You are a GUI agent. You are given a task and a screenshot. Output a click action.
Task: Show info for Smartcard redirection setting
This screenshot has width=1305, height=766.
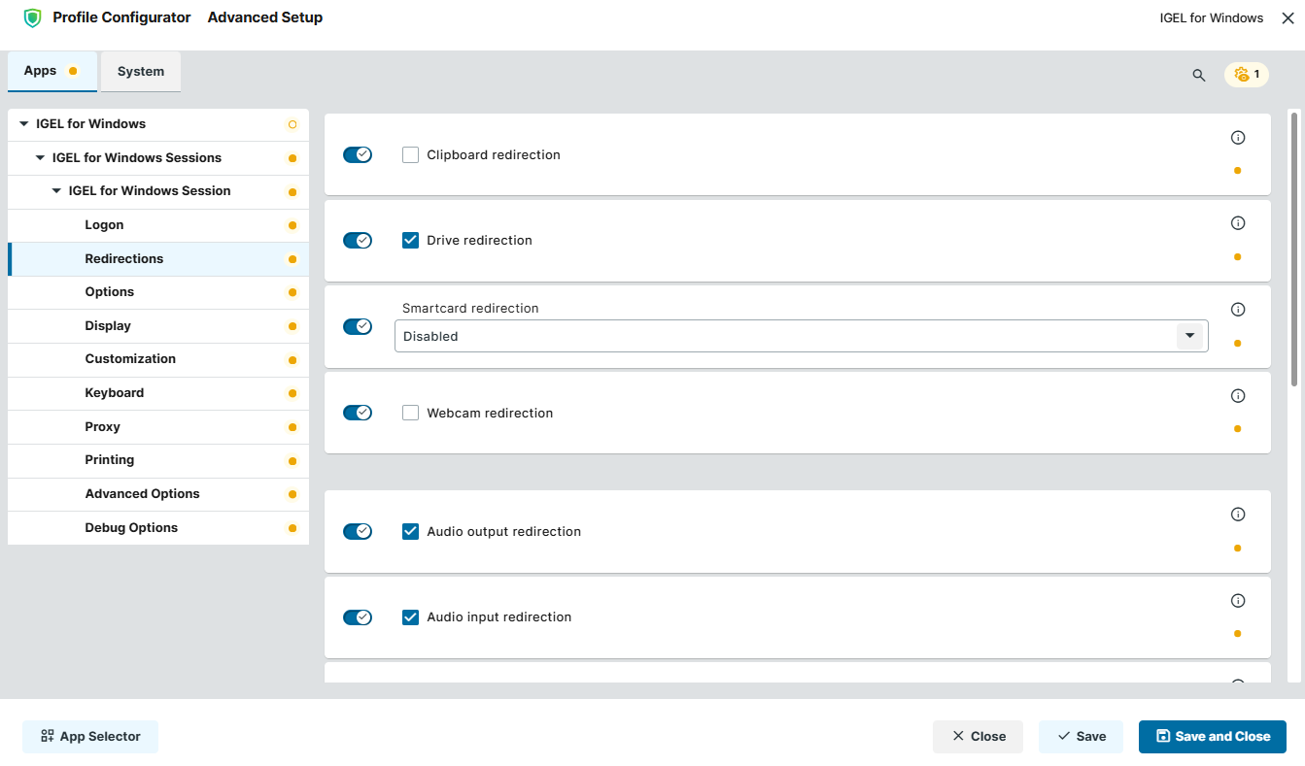tap(1238, 309)
